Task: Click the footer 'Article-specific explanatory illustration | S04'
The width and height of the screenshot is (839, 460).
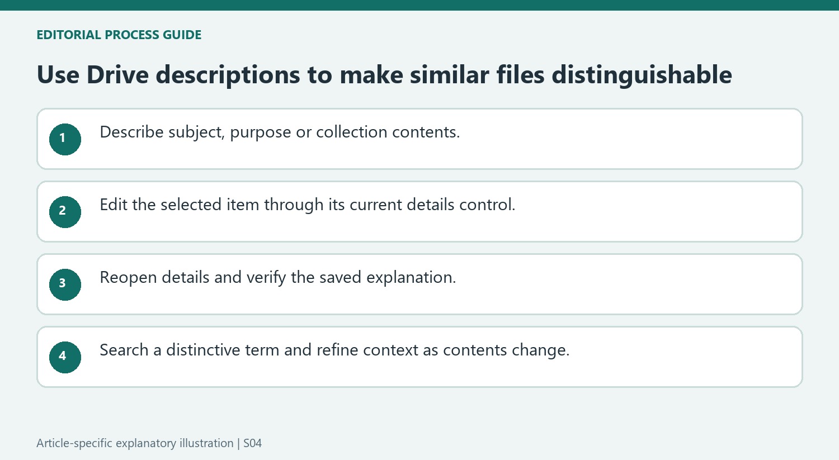Action: (149, 443)
